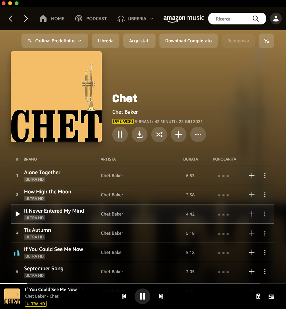This screenshot has width=286, height=309.
Task: Download the Chet album
Action: (x=140, y=134)
